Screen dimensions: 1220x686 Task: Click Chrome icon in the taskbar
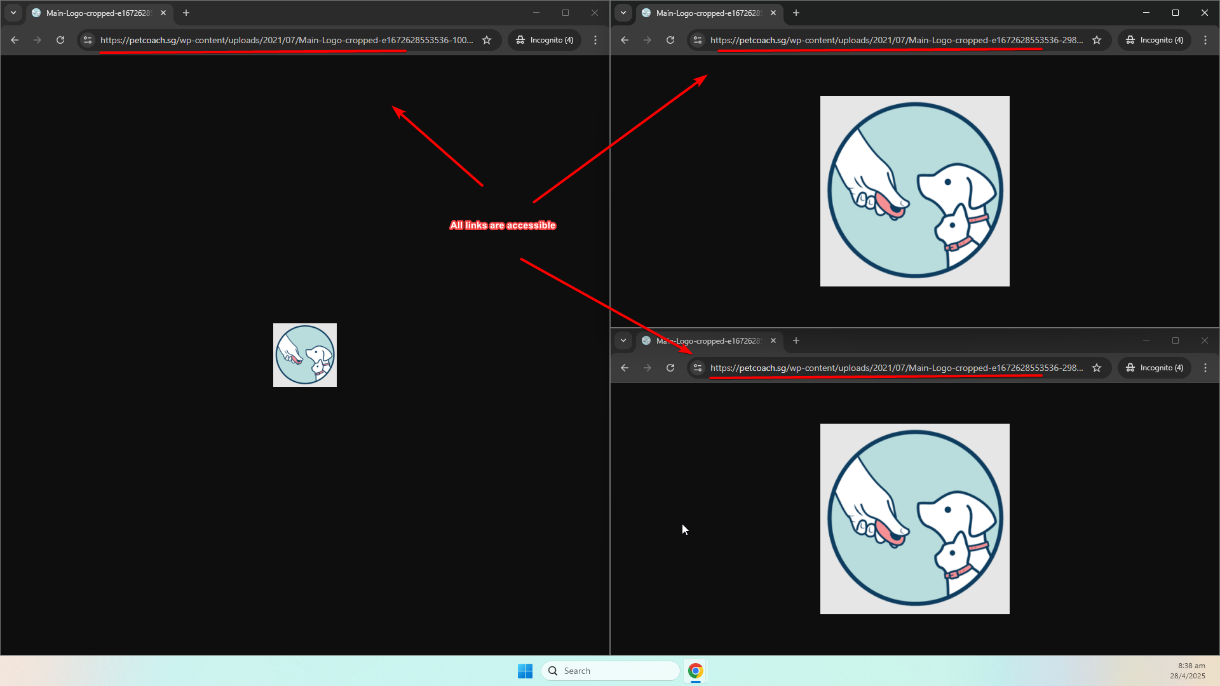696,671
